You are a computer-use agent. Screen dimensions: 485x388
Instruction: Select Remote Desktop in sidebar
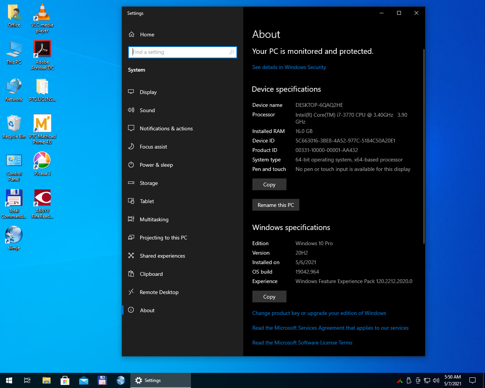(x=159, y=292)
